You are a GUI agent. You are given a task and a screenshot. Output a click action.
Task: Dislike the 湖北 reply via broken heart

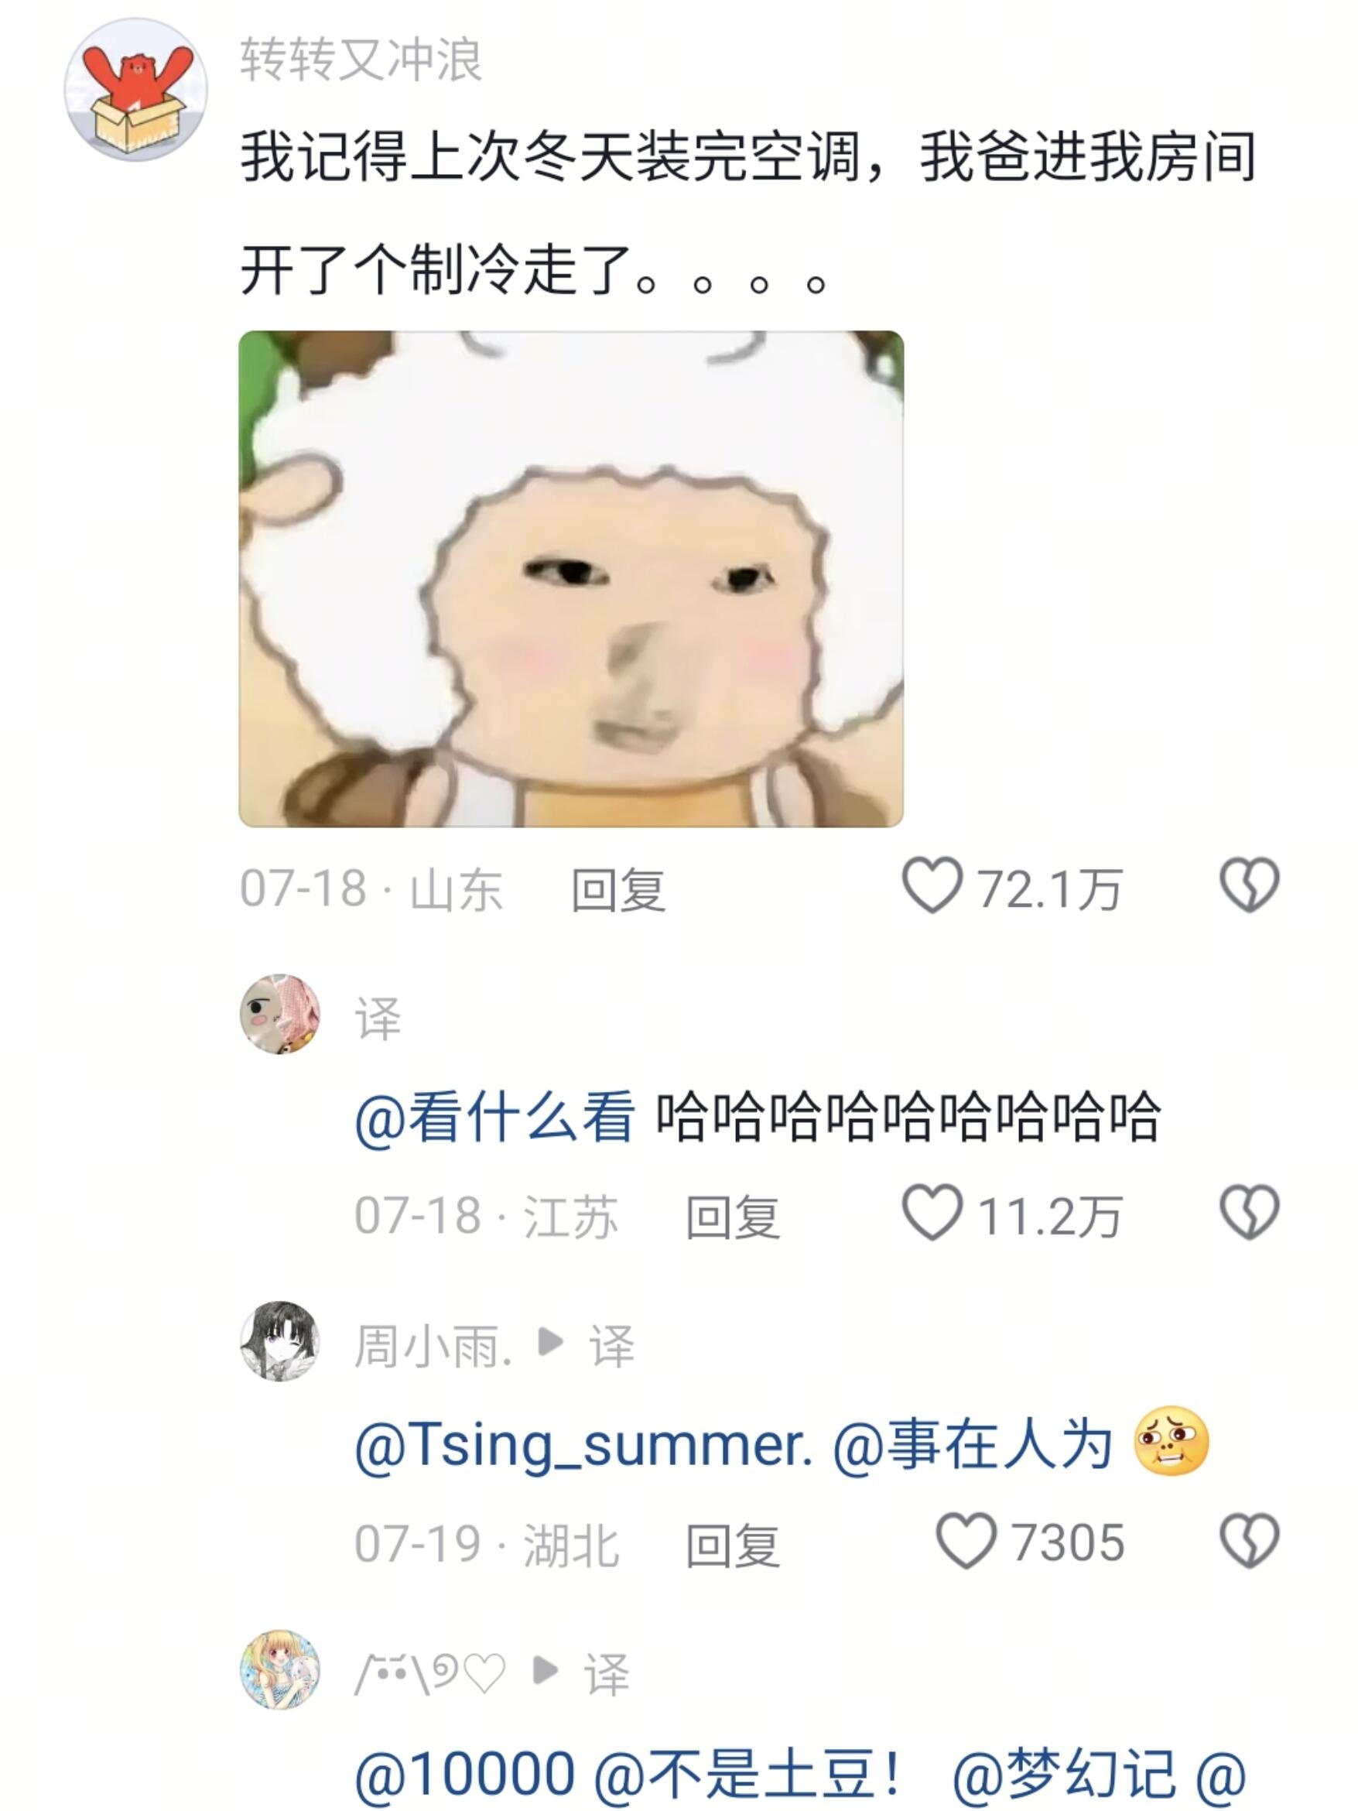tap(1249, 1540)
